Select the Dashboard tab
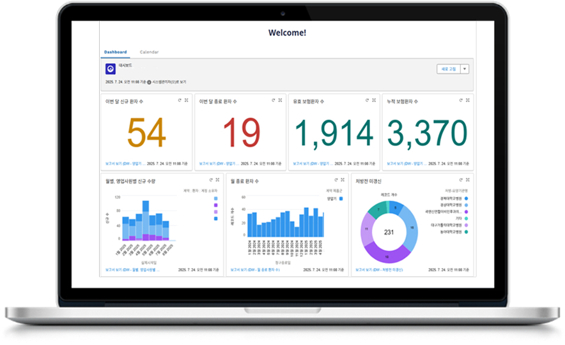The image size is (565, 345). tap(116, 52)
